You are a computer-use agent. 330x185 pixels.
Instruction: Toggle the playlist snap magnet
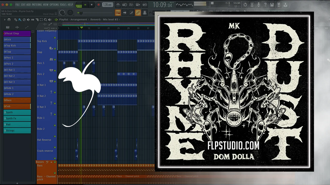(9, 20)
